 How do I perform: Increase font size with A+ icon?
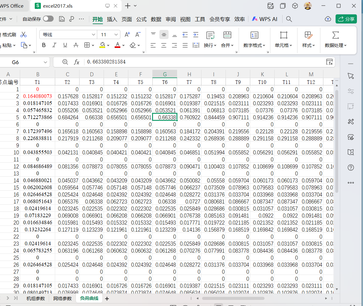click(127, 34)
